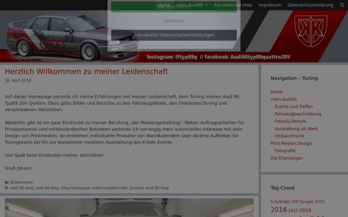Open the privater audi 80 blog tag

point(149,187)
